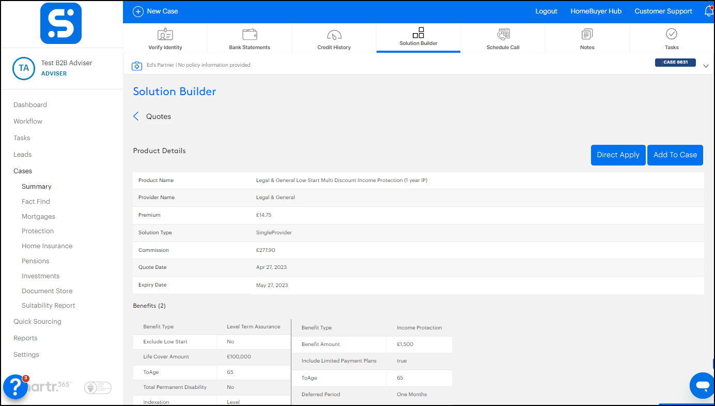The height and width of the screenshot is (406, 715).
Task: Click the Credit History gauge icon
Action: pyautogui.click(x=334, y=35)
